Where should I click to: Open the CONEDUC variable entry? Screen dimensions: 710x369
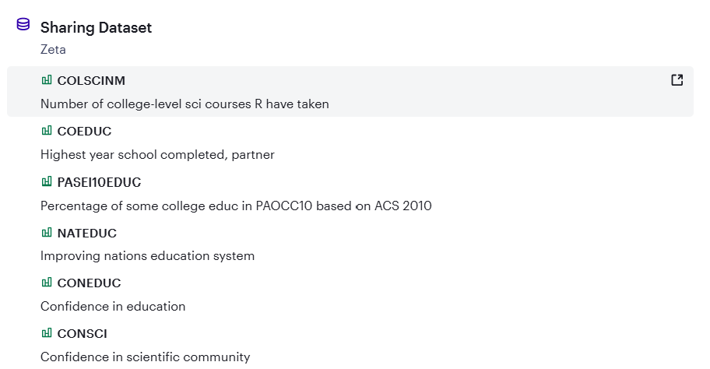(x=89, y=283)
